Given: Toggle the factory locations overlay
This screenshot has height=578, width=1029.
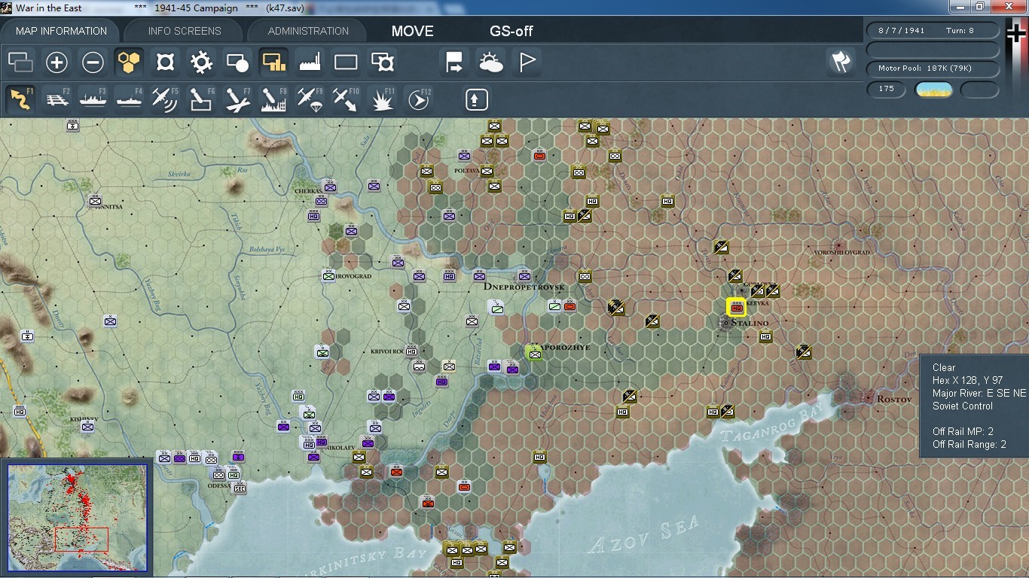Looking at the screenshot, I should point(310,62).
